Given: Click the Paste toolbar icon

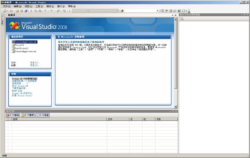Looking at the screenshot, I should pos(40,11).
